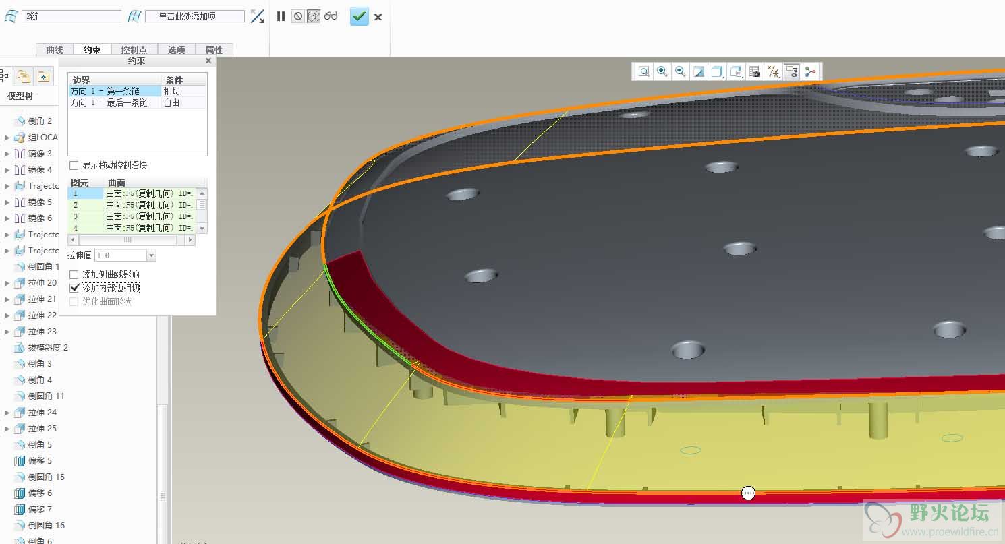Image resolution: width=1005 pixels, height=544 pixels.
Task: Open the datum display filters icon
Action: 774,71
